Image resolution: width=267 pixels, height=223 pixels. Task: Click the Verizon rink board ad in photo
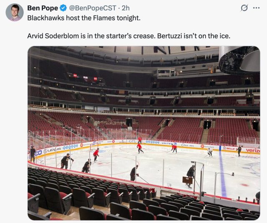252,150
